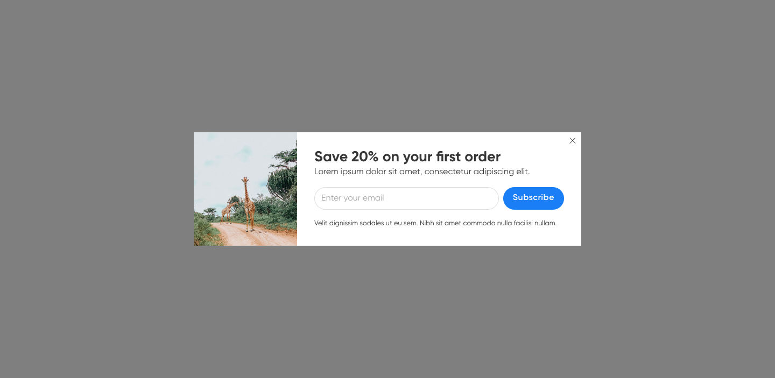Click 'consectetur adipiscing elit' in the subtitle

click(x=477, y=172)
